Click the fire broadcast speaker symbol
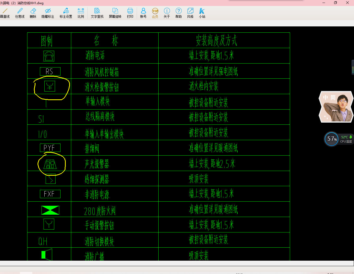 click(47, 254)
